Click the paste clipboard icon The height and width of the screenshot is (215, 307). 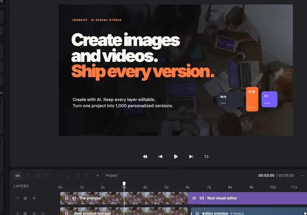[x=37, y=176]
